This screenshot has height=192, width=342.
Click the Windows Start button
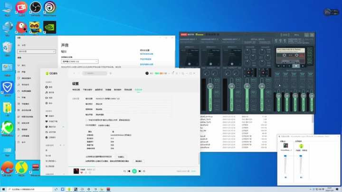pyautogui.click(x=3, y=189)
